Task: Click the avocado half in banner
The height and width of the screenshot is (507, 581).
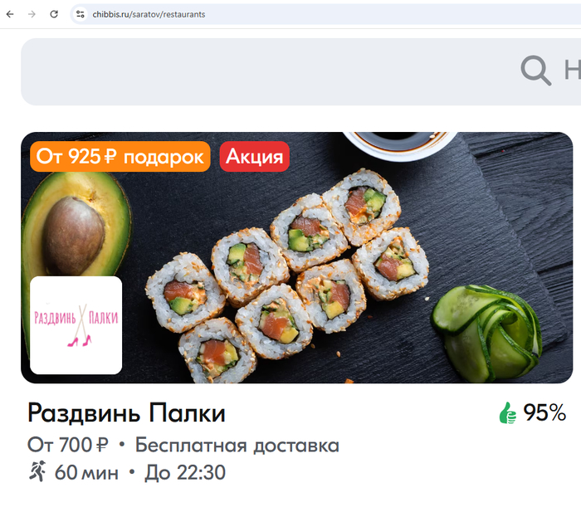Action: (76, 226)
